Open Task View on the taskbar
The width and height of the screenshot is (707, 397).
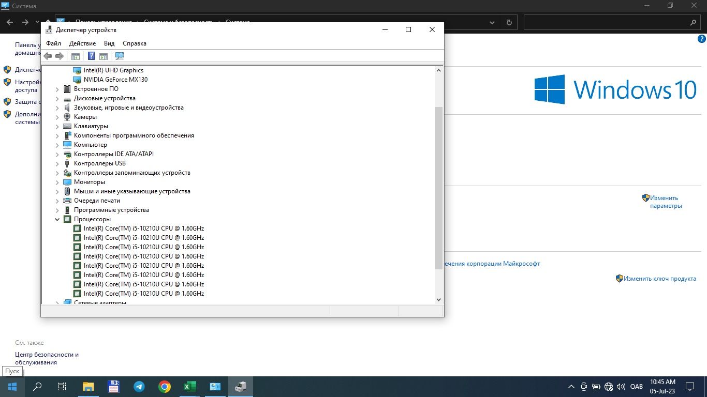(x=62, y=387)
